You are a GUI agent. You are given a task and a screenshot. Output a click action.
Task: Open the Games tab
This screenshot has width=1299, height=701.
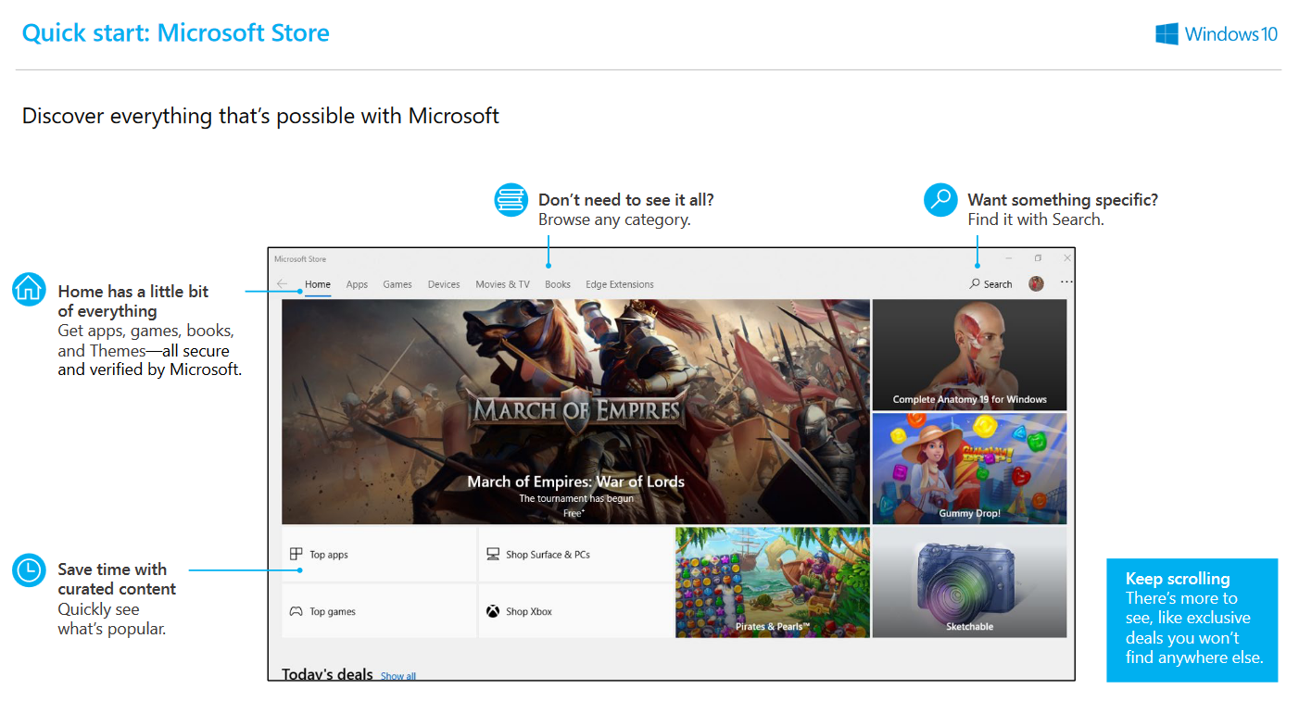397,284
